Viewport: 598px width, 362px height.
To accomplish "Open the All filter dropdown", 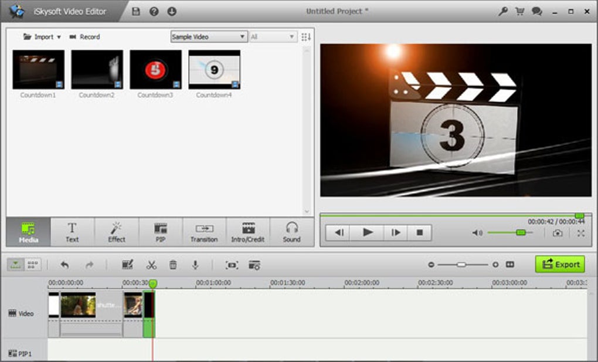I will 273,36.
